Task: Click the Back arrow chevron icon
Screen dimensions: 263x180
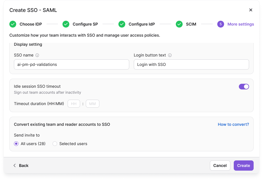Action: [14, 166]
